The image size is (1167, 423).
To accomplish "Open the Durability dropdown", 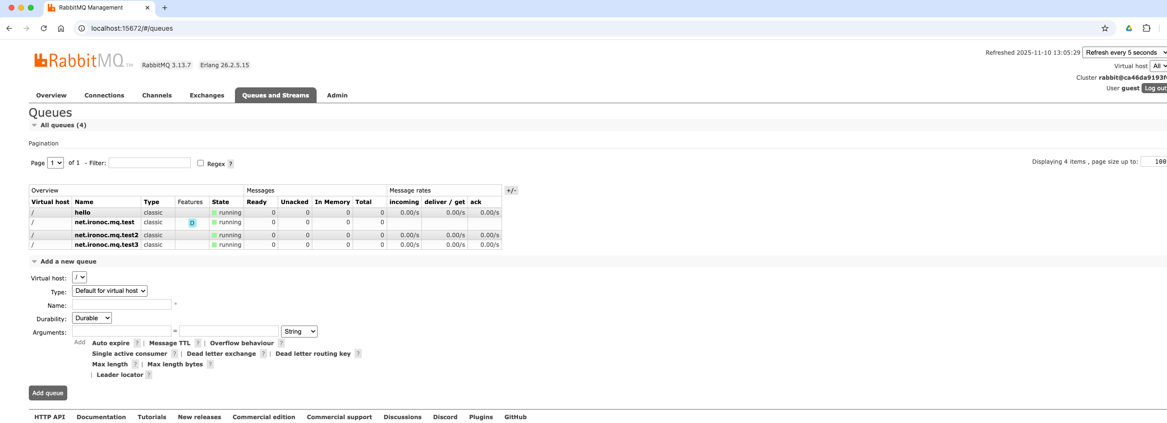I will (x=92, y=318).
